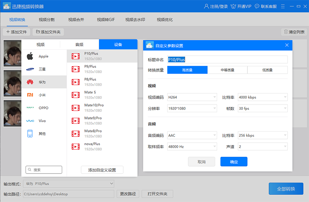
Task: Select the 其他 phone device icon
Action: coord(30,134)
